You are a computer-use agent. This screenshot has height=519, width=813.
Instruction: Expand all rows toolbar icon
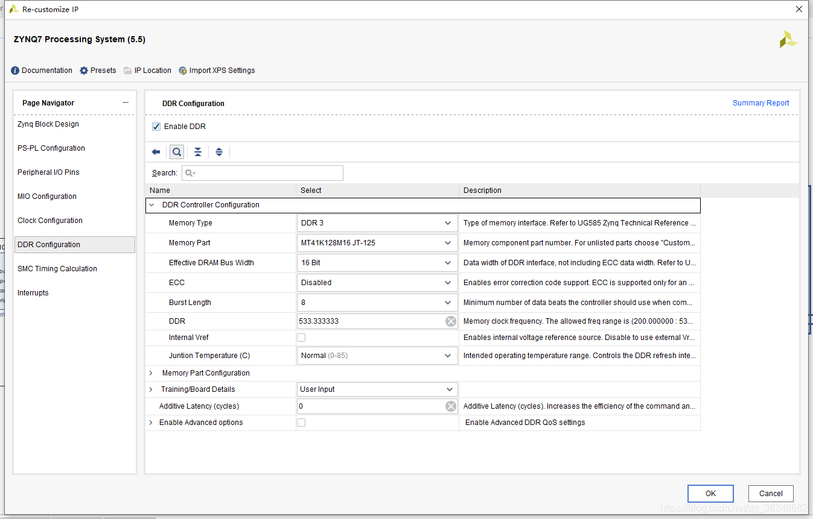[219, 152]
